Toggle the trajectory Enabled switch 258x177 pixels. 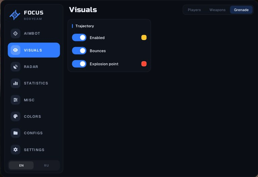pyautogui.click(x=79, y=38)
